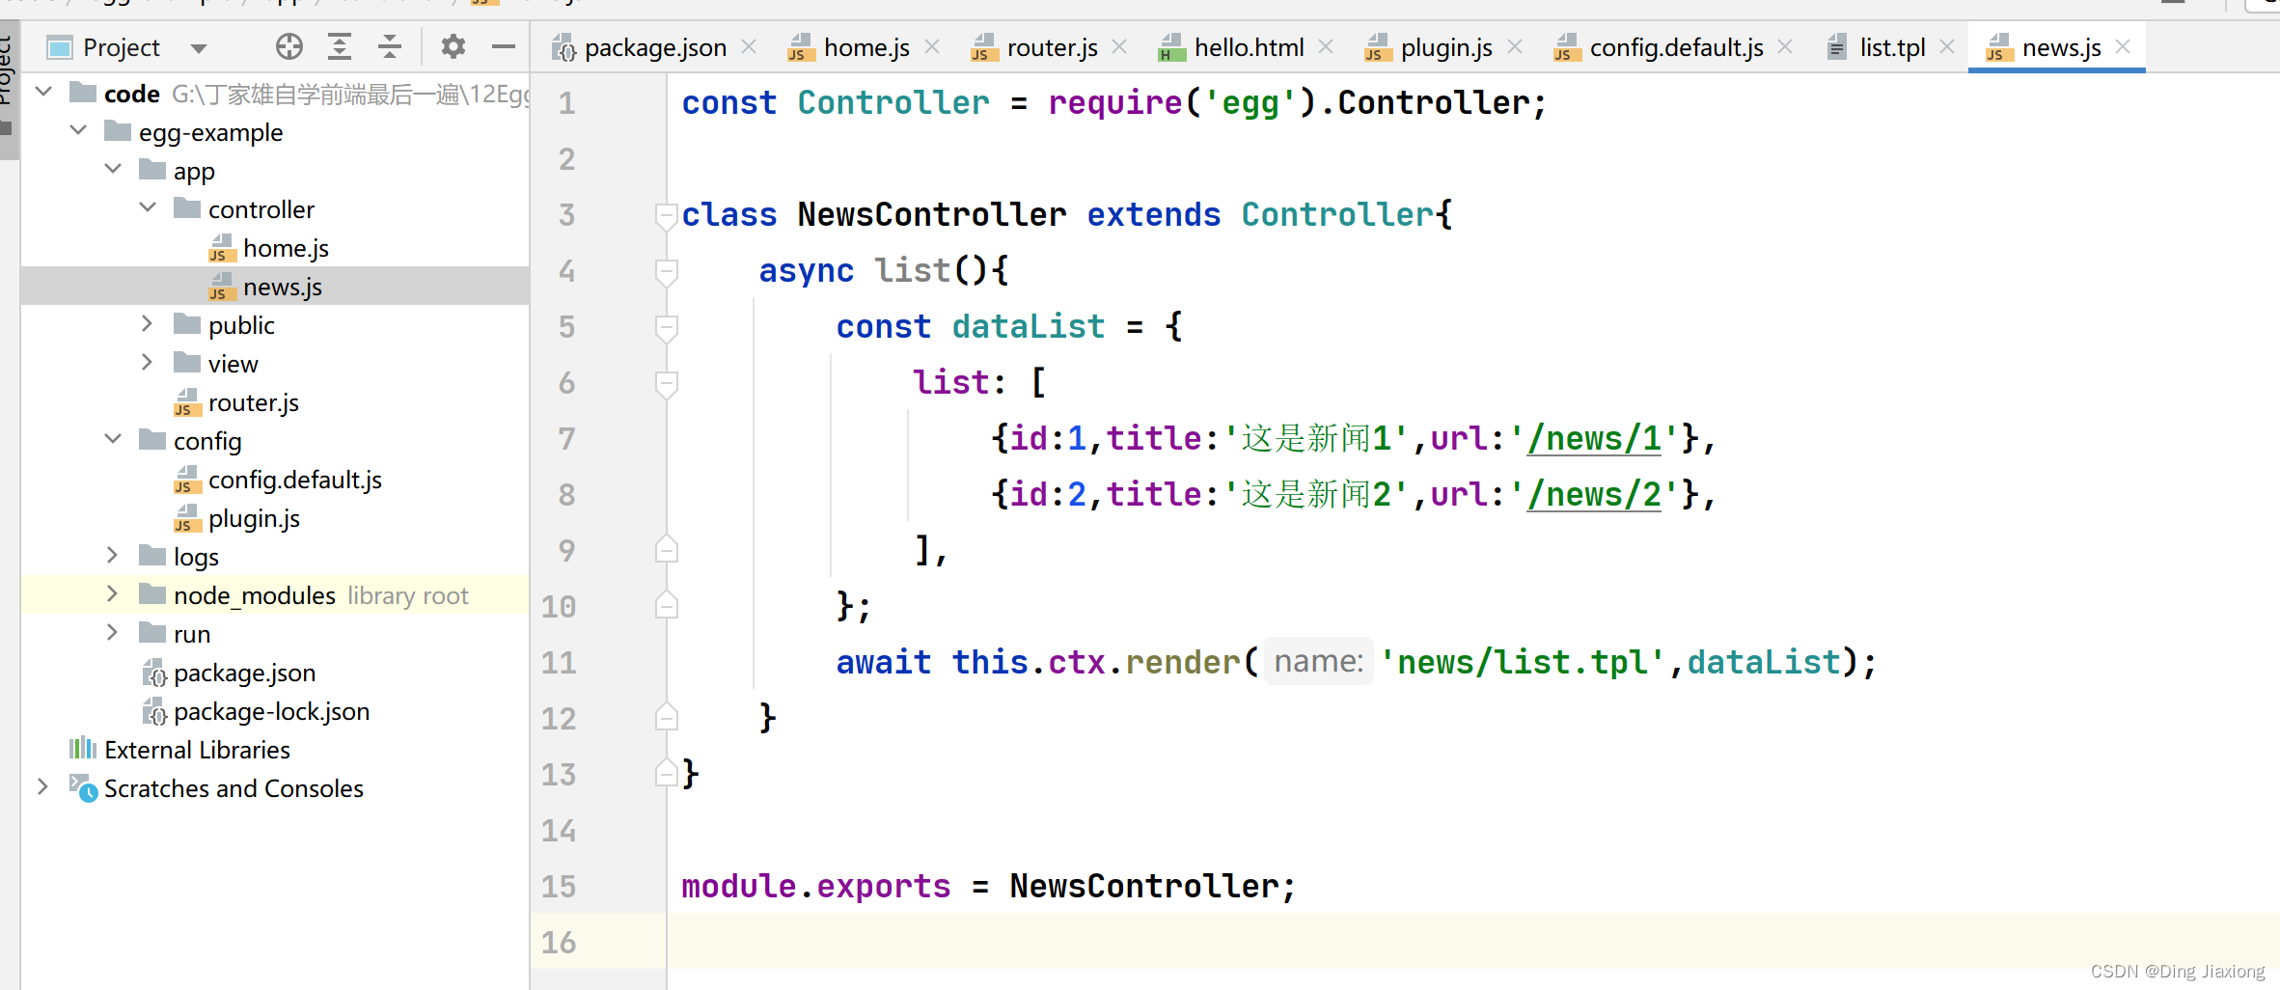
Task: Click 'module.exports' on line 15
Action: (815, 886)
